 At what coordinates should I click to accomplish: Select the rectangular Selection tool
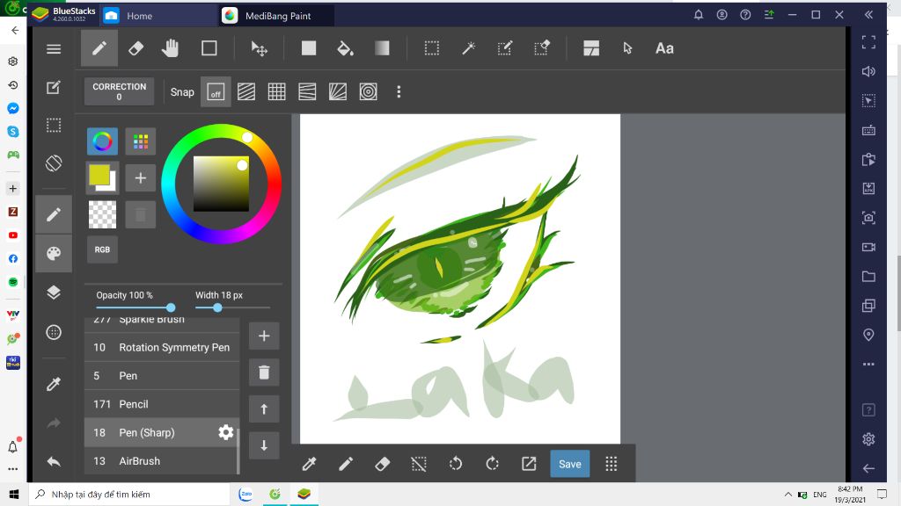(431, 48)
